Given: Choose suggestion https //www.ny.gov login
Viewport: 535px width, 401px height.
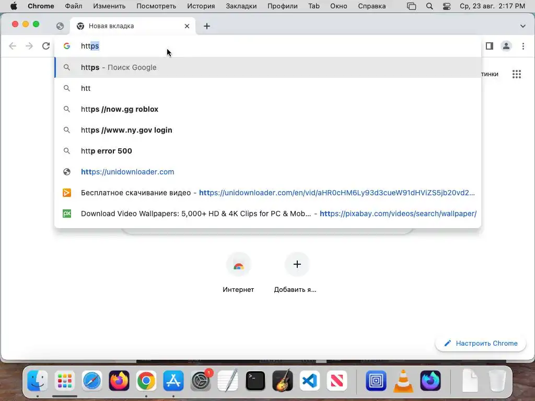Looking at the screenshot, I should click(x=268, y=130).
